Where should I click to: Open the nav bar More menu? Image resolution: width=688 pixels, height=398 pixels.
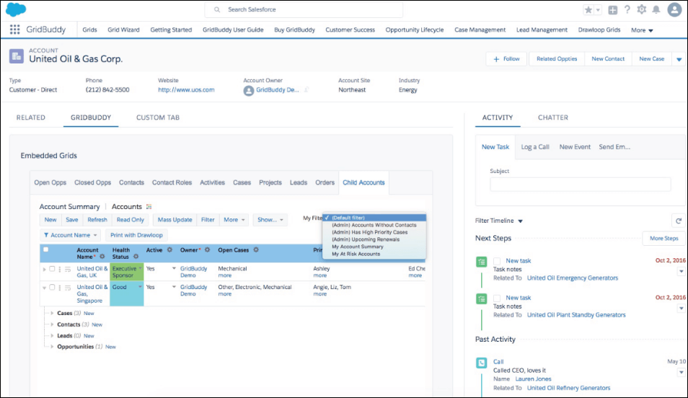click(642, 30)
